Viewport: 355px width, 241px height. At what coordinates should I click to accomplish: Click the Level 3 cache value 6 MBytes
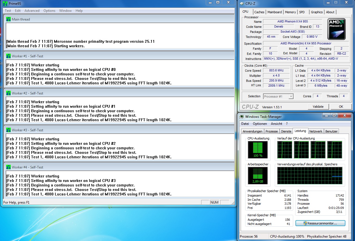click(321, 85)
